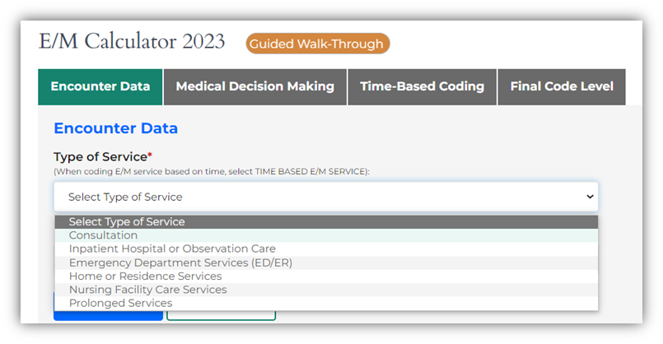
Task: Pick Nursing Facility Care Services
Action: click(x=147, y=290)
